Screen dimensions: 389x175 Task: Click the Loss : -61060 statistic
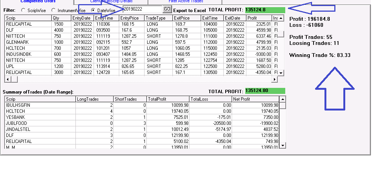[x=306, y=25]
